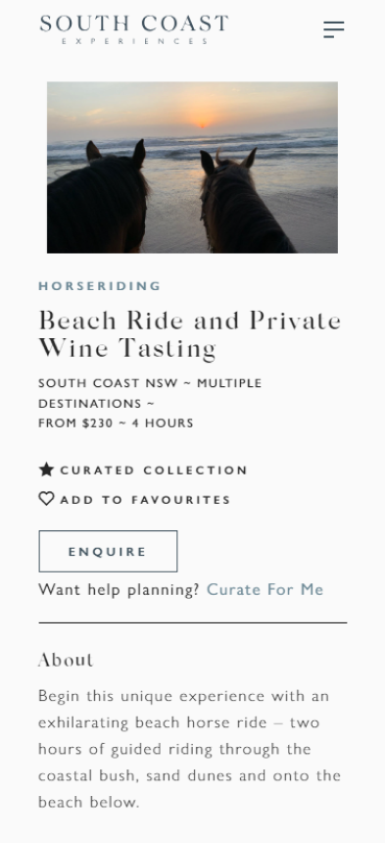This screenshot has height=843, width=385.
Task: Open the hamburger navigation menu
Action: 333,29
